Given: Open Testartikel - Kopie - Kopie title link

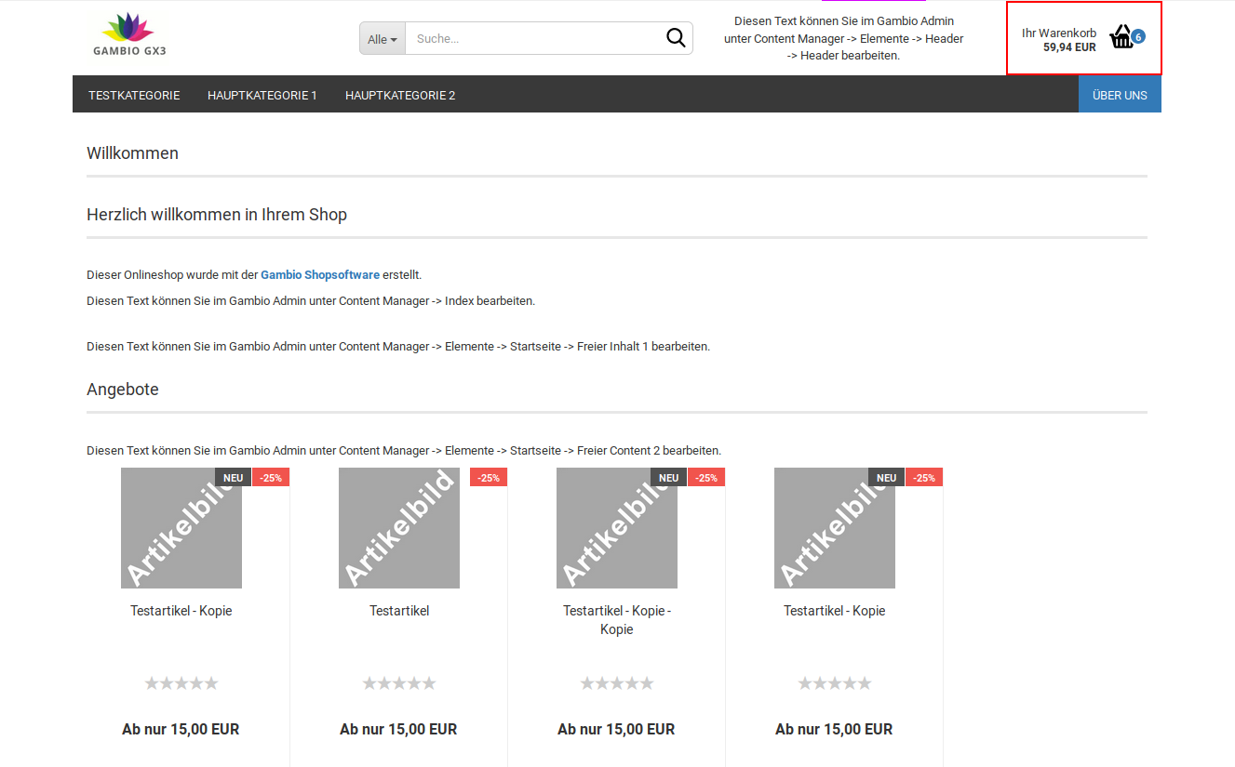Looking at the screenshot, I should coord(617,620).
